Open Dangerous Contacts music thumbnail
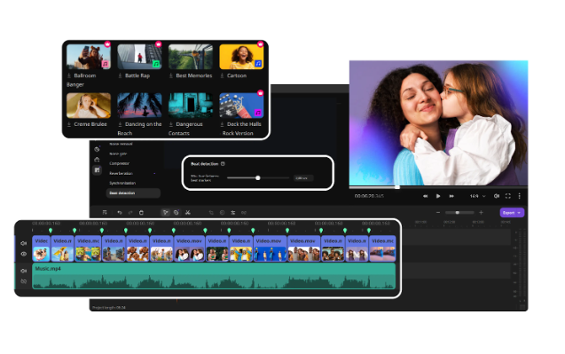This screenshot has height=354, width=565. point(191,106)
